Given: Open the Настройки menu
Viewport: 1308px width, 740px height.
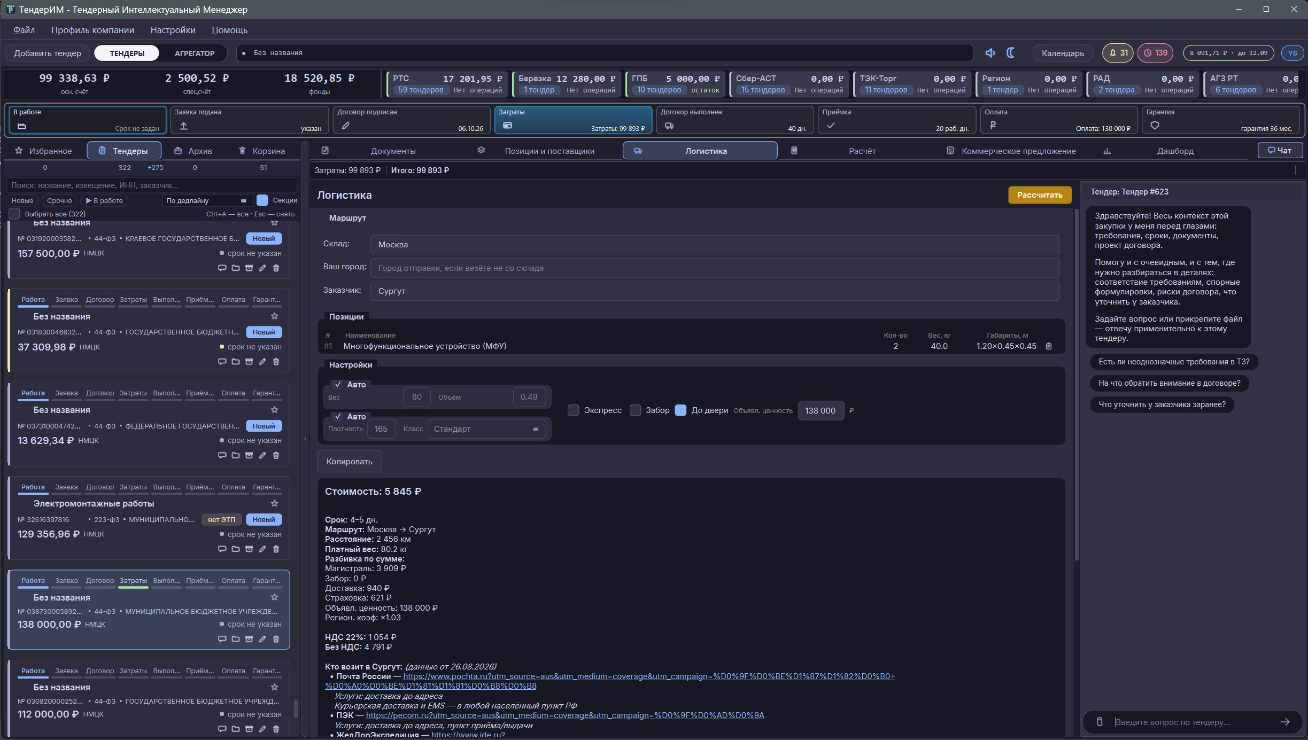Looking at the screenshot, I should (173, 30).
